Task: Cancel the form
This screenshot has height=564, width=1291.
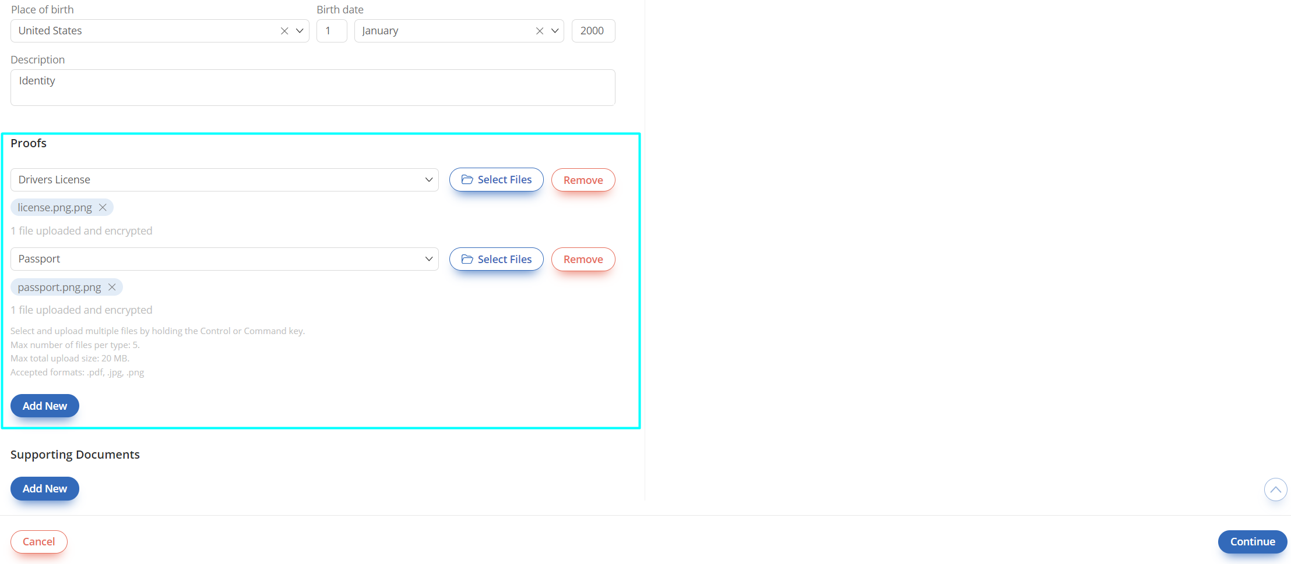Action: click(x=39, y=541)
